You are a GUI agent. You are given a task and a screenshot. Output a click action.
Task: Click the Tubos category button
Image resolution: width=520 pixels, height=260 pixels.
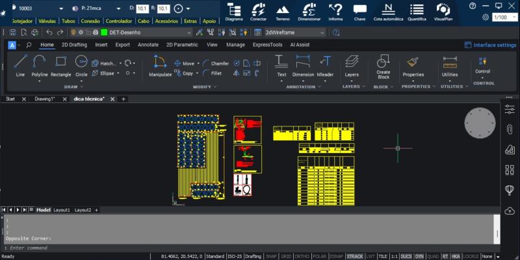[x=68, y=21]
